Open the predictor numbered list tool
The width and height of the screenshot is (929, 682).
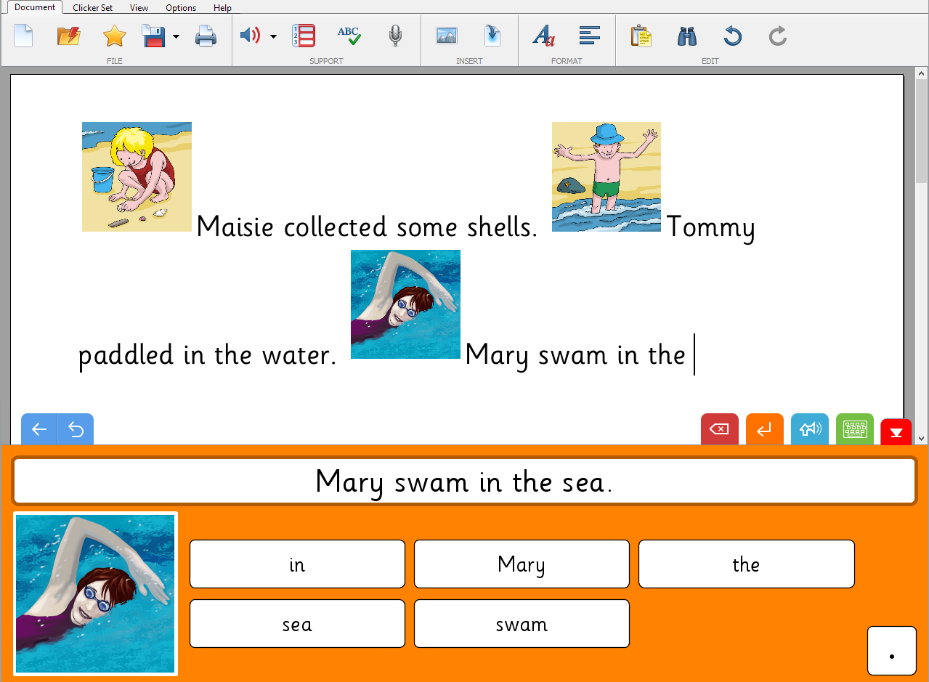point(304,36)
